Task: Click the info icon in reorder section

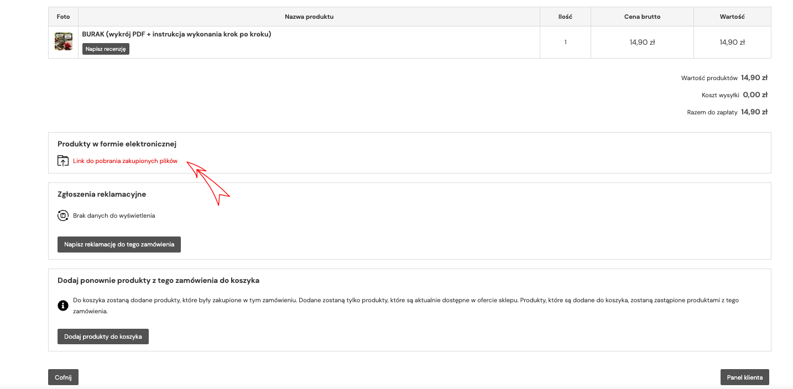Action: point(63,306)
